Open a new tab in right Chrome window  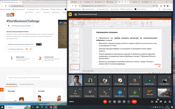tap(154, 2)
